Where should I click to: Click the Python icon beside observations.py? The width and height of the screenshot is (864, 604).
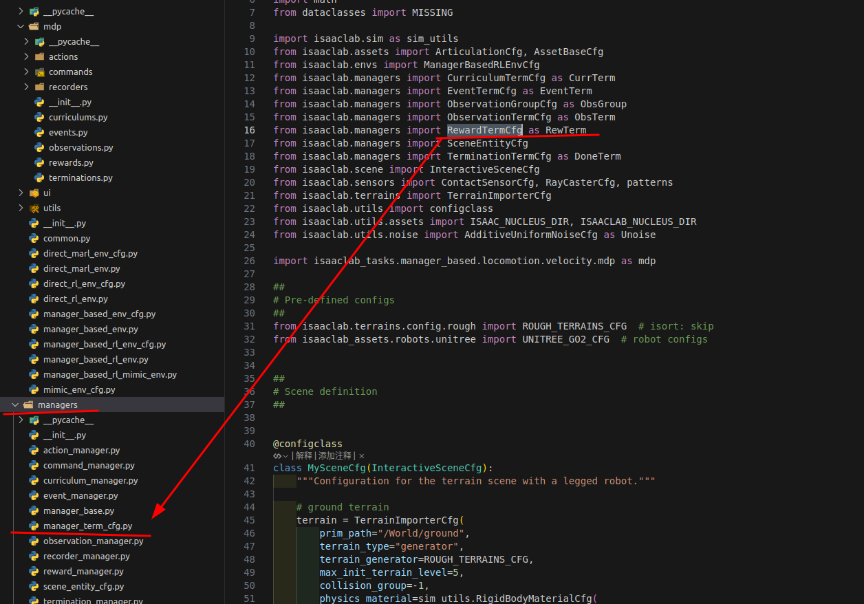tap(39, 148)
